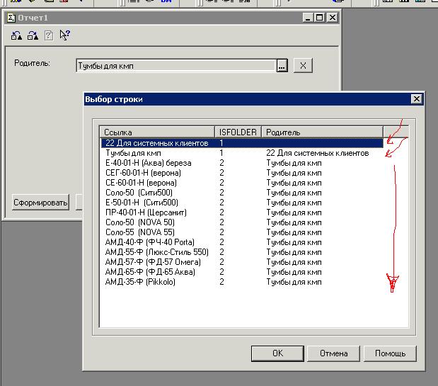
Task: Activate the context help cursor icon
Action: click(x=65, y=35)
